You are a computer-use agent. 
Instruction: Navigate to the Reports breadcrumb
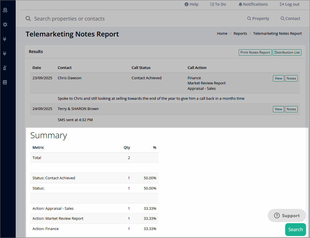(x=240, y=33)
